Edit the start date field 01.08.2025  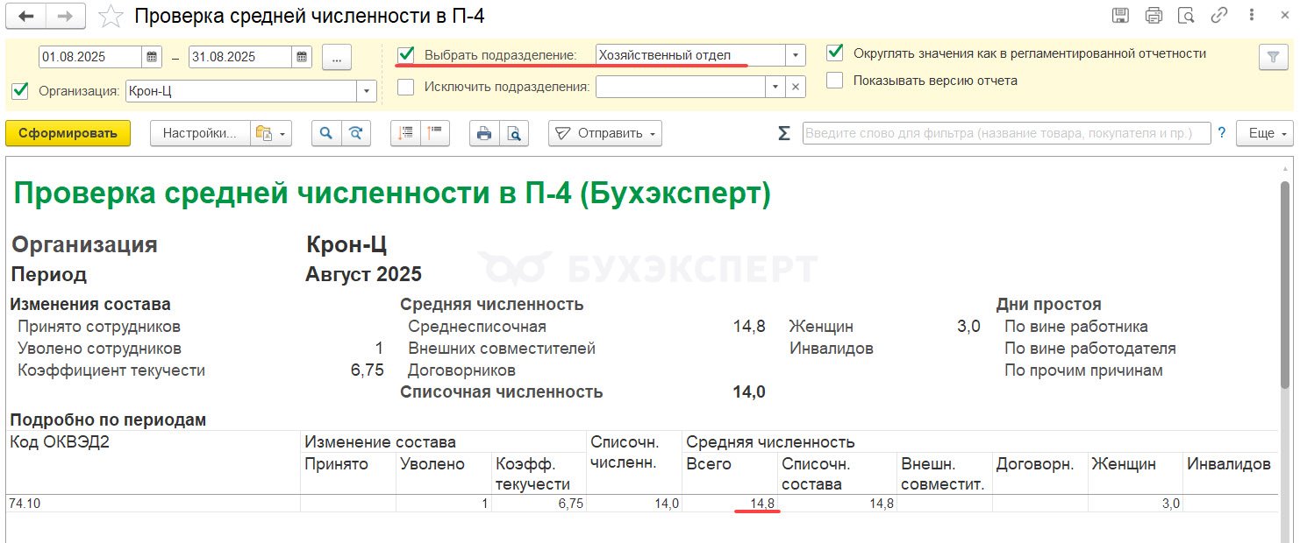coord(90,57)
